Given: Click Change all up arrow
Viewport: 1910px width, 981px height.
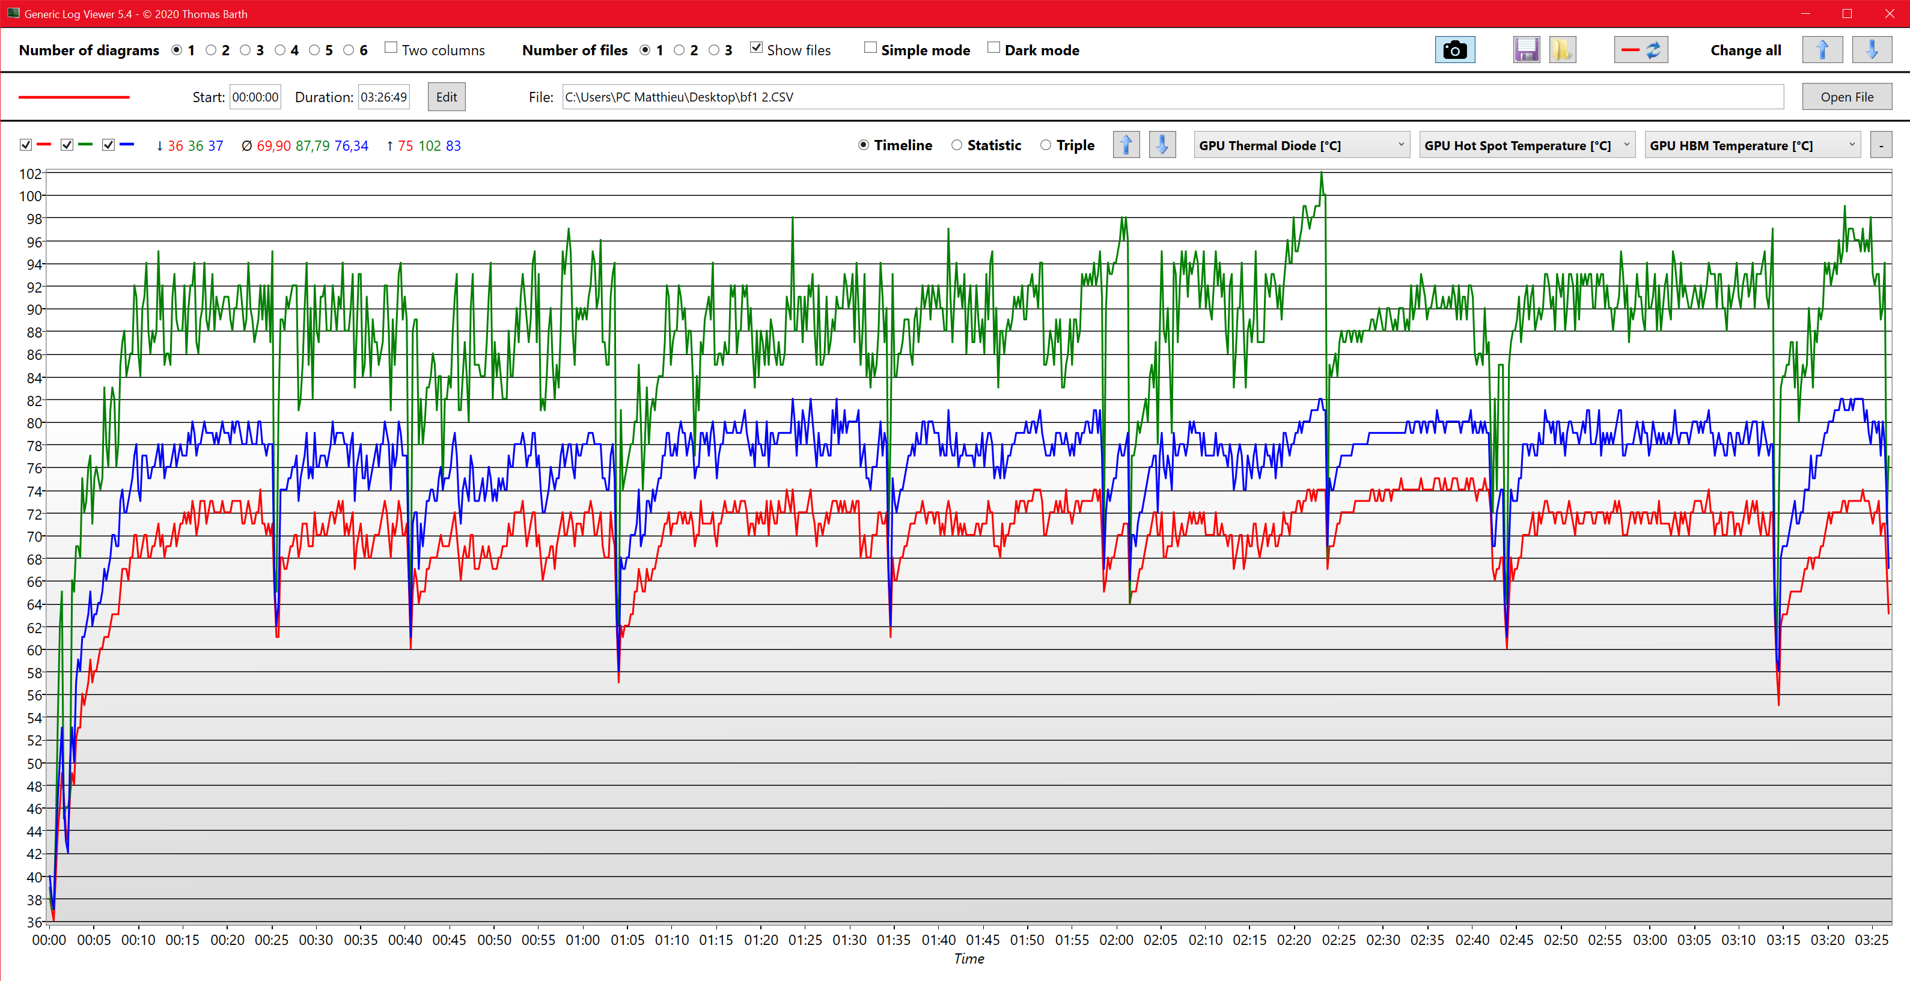Looking at the screenshot, I should pyautogui.click(x=1822, y=50).
